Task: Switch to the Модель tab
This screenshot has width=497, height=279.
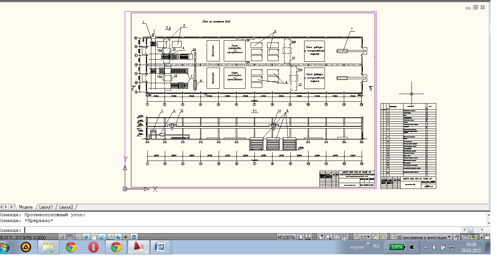Action: point(26,207)
